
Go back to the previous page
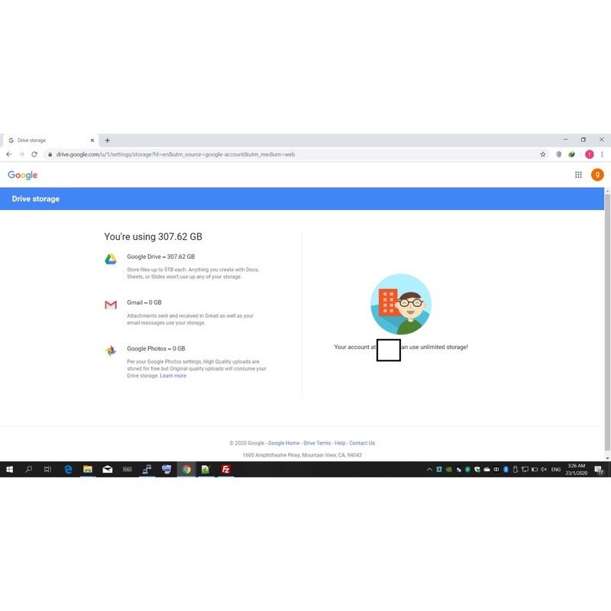coord(9,154)
